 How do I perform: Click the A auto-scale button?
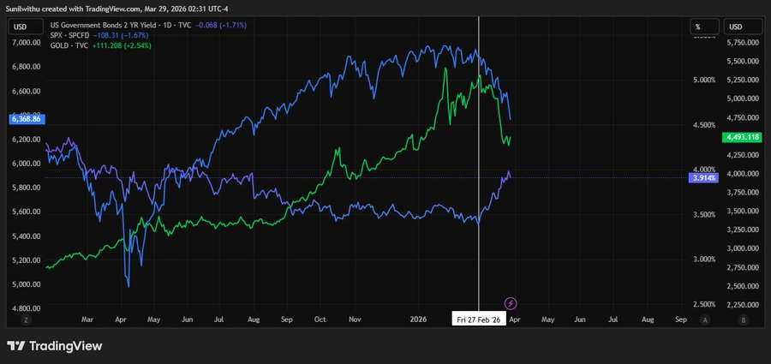tap(705, 319)
